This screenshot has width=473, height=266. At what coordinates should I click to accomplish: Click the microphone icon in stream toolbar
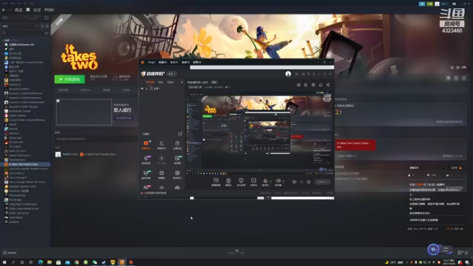265,181
